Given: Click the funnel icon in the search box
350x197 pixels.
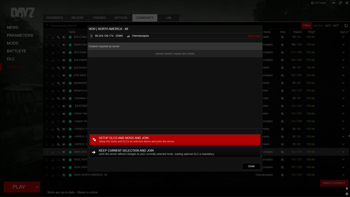Looking at the screenshot, I should pos(47,26).
